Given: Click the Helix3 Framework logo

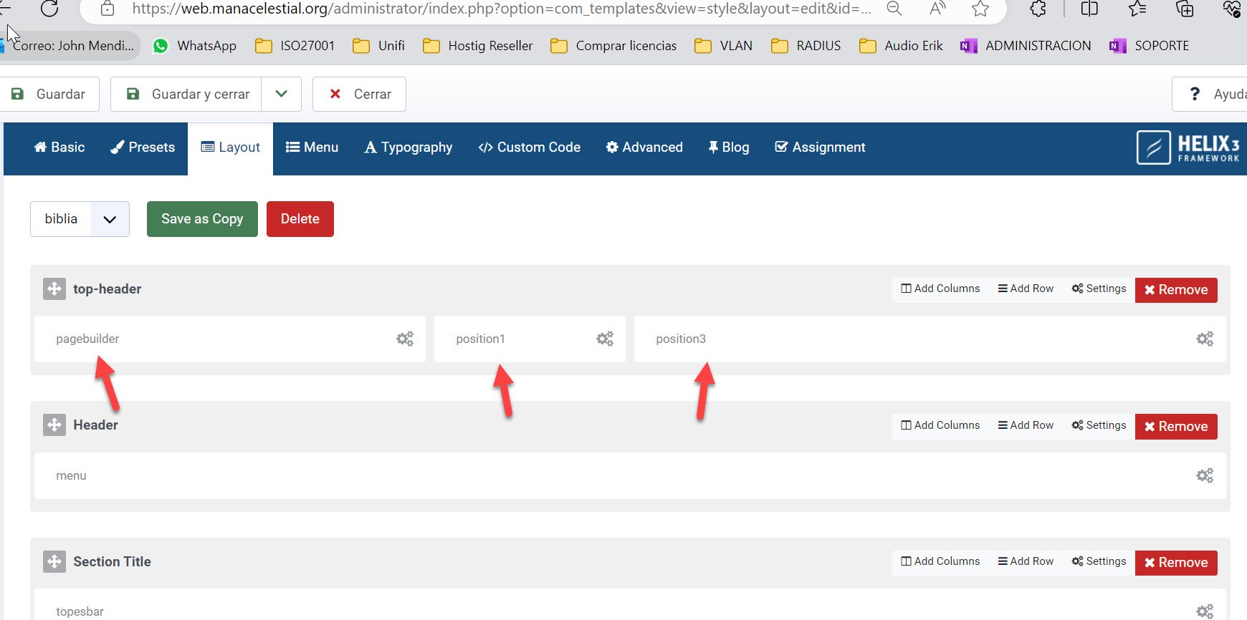Looking at the screenshot, I should point(1188,147).
